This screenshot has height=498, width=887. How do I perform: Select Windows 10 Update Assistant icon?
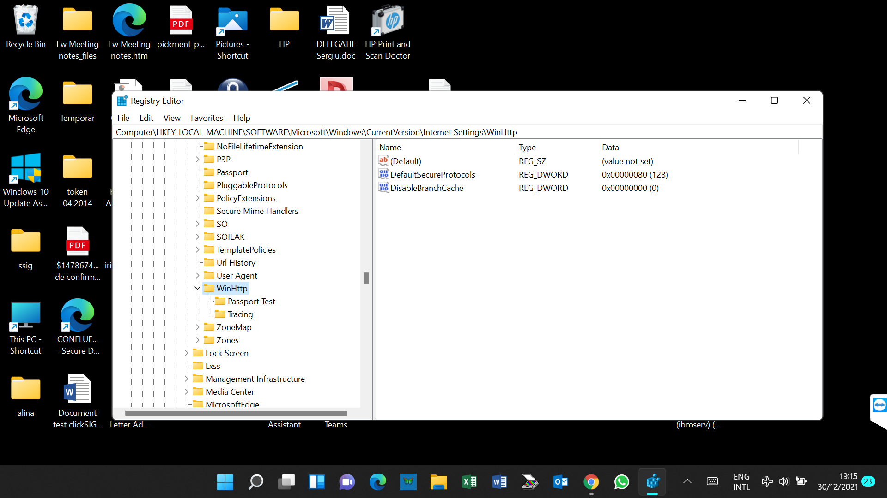(26, 180)
